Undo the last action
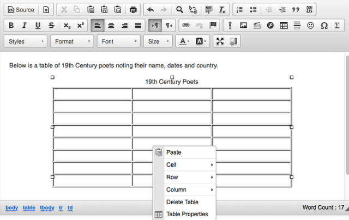349x220 pixels. 151,10
